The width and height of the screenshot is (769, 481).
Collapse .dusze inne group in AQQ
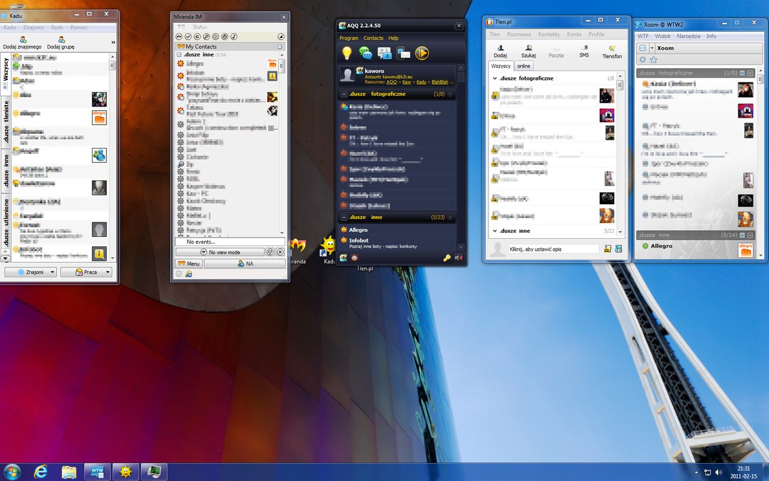344,218
